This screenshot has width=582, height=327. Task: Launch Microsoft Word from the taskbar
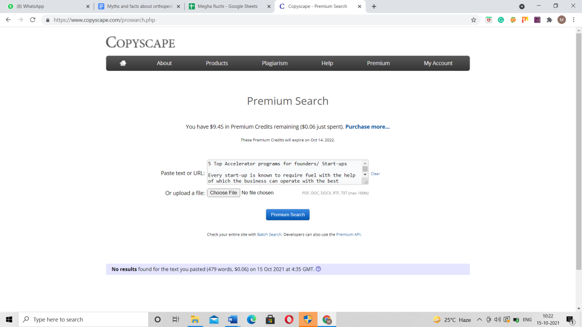coord(231,320)
